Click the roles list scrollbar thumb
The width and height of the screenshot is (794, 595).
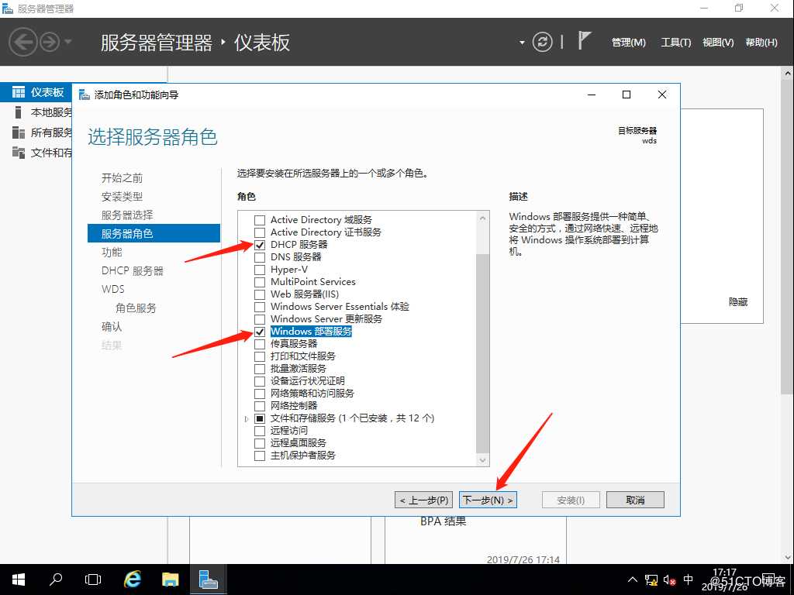[482, 353]
